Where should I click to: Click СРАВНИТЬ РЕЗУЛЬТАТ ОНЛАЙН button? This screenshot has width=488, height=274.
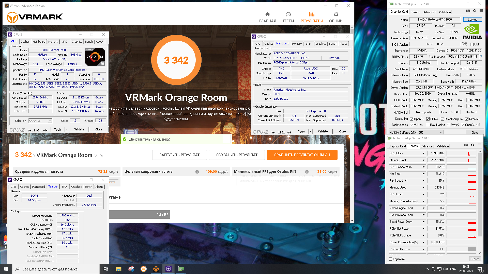pos(302,155)
